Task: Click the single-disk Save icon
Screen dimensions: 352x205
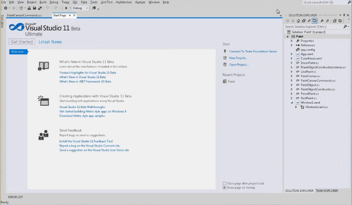Action: 35,8
